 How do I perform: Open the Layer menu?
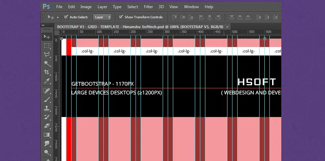(x=102, y=7)
